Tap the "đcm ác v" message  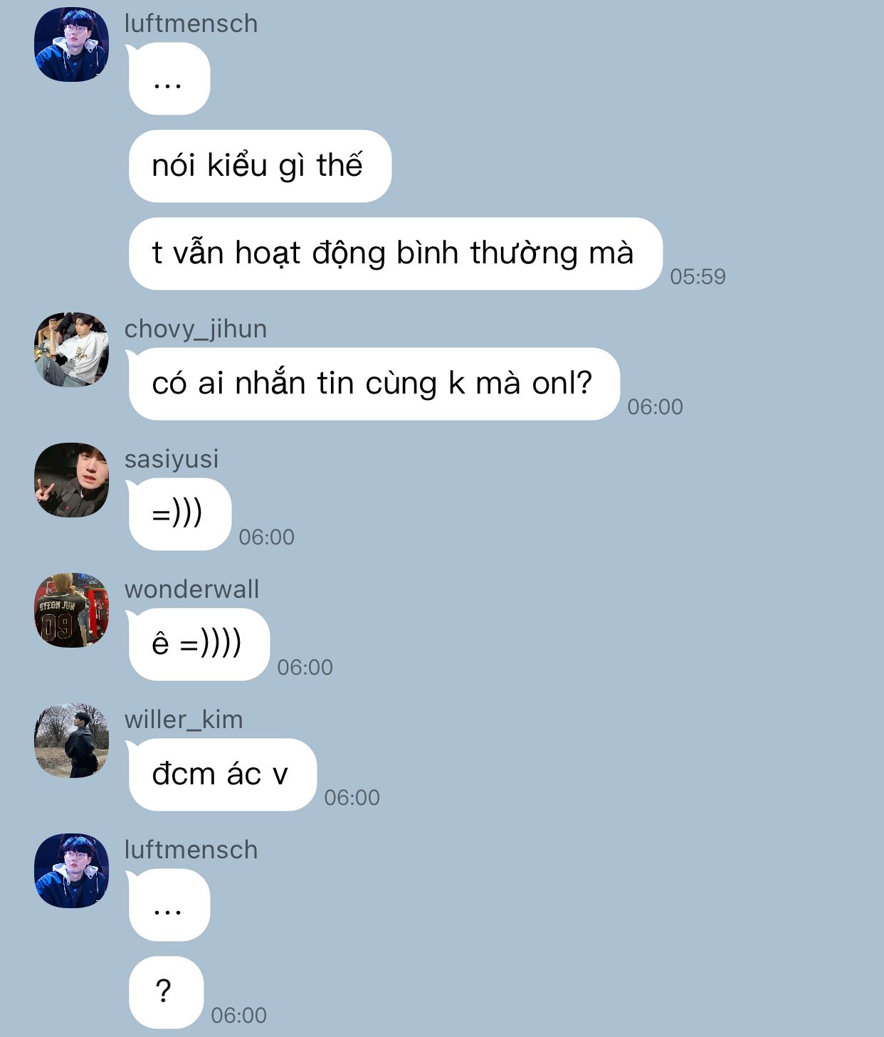click(222, 774)
